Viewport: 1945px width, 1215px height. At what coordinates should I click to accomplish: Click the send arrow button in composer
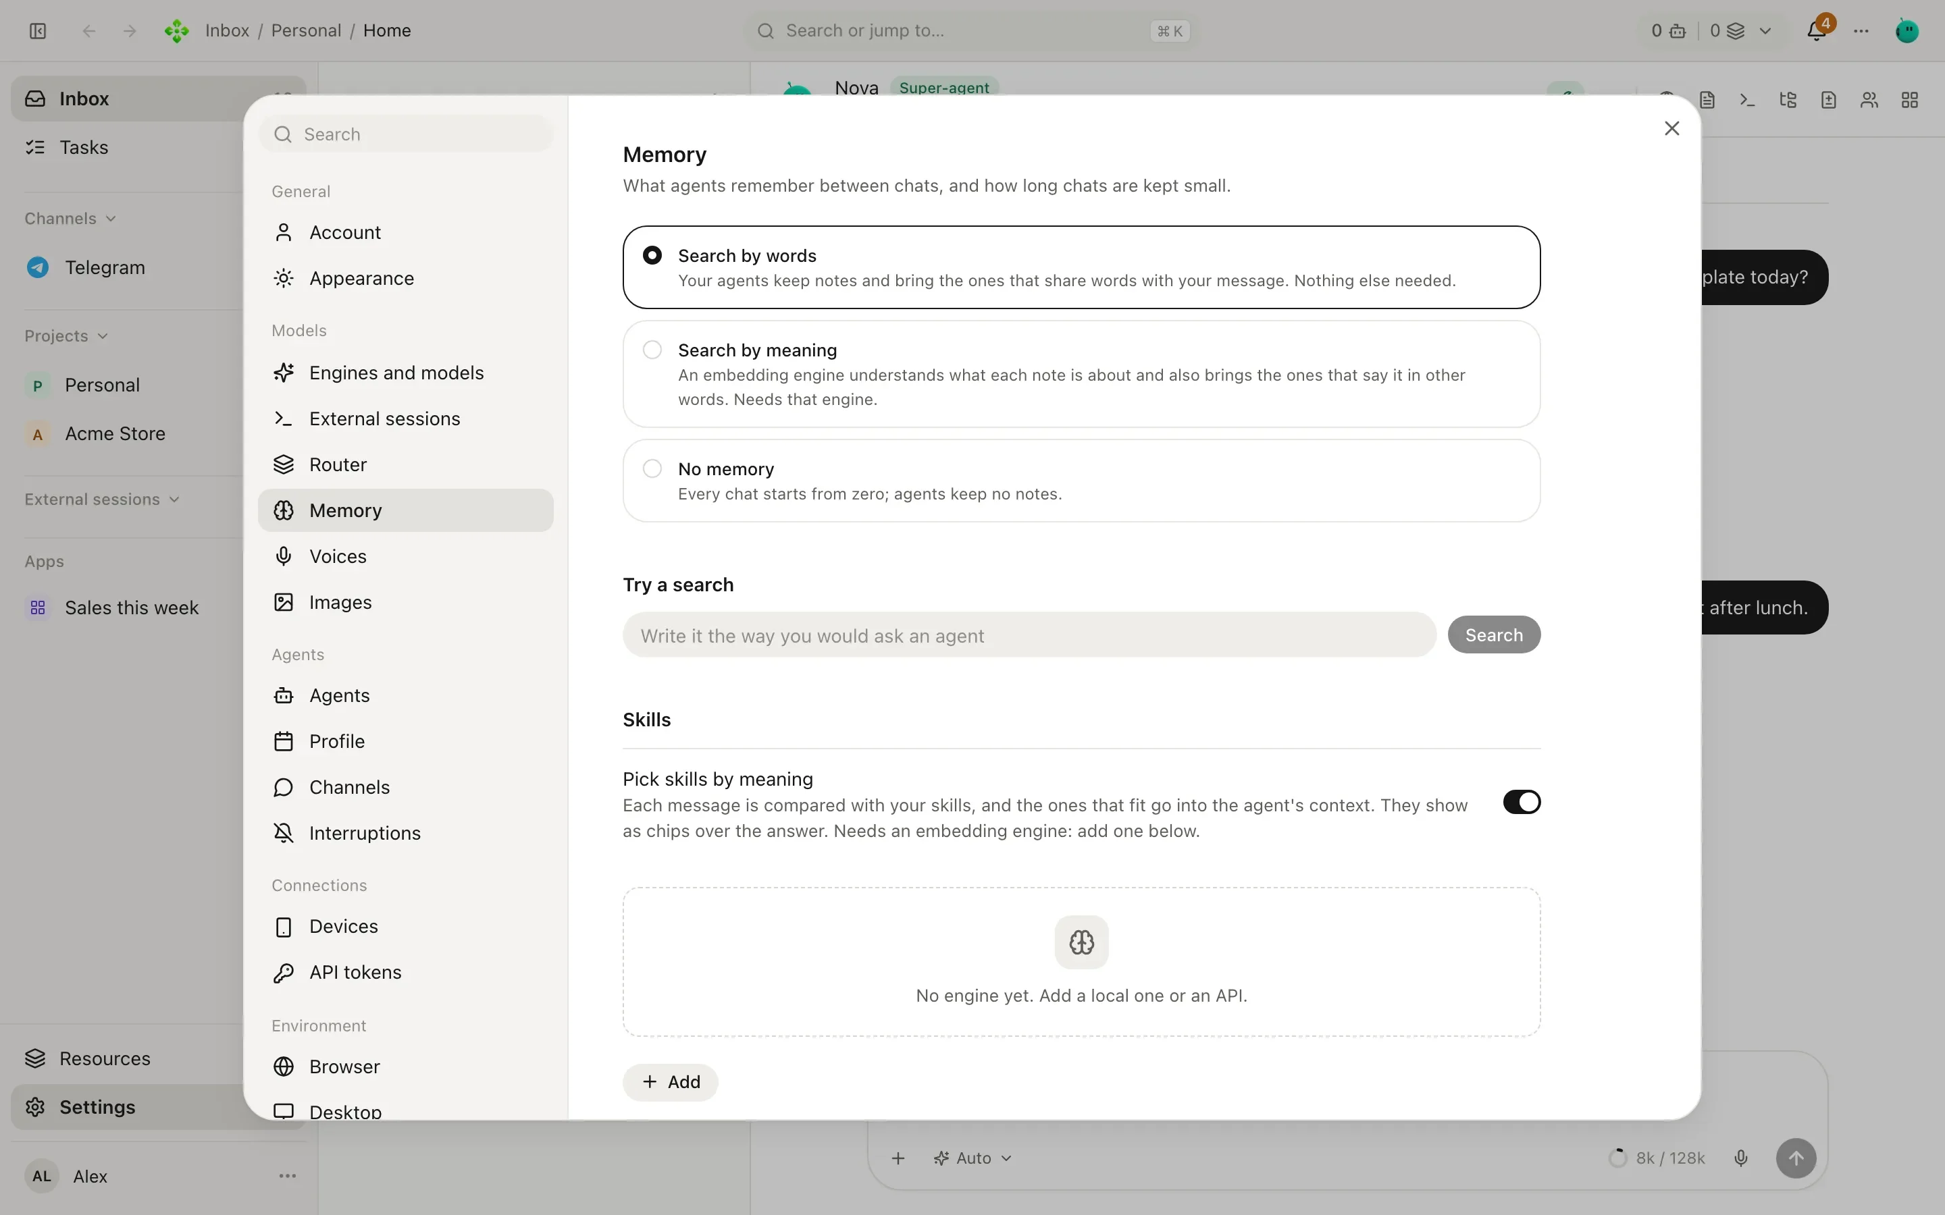pyautogui.click(x=1796, y=1158)
